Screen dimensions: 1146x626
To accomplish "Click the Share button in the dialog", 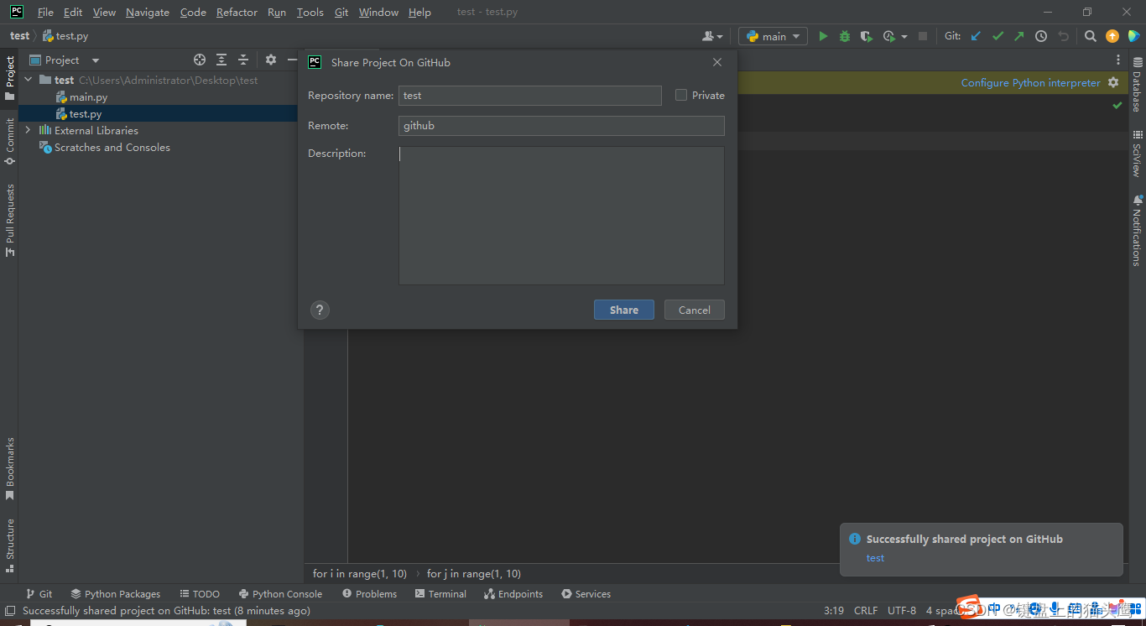I will [x=623, y=310].
